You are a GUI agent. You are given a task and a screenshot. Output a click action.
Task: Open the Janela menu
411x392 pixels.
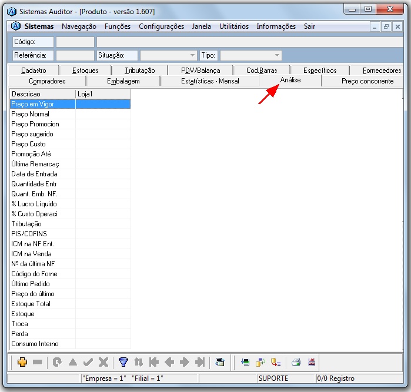201,26
